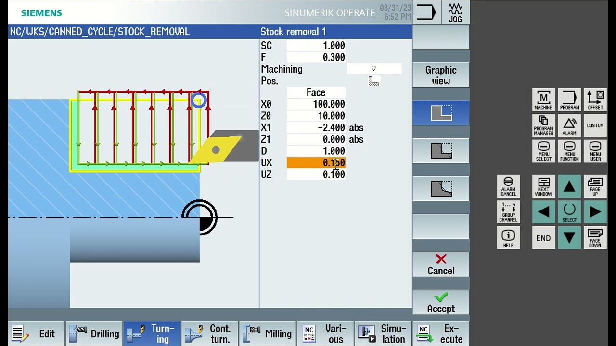Click the SC value field

(316, 46)
